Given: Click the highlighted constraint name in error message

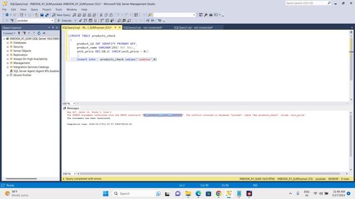Looking at the screenshot, I should (x=163, y=115).
